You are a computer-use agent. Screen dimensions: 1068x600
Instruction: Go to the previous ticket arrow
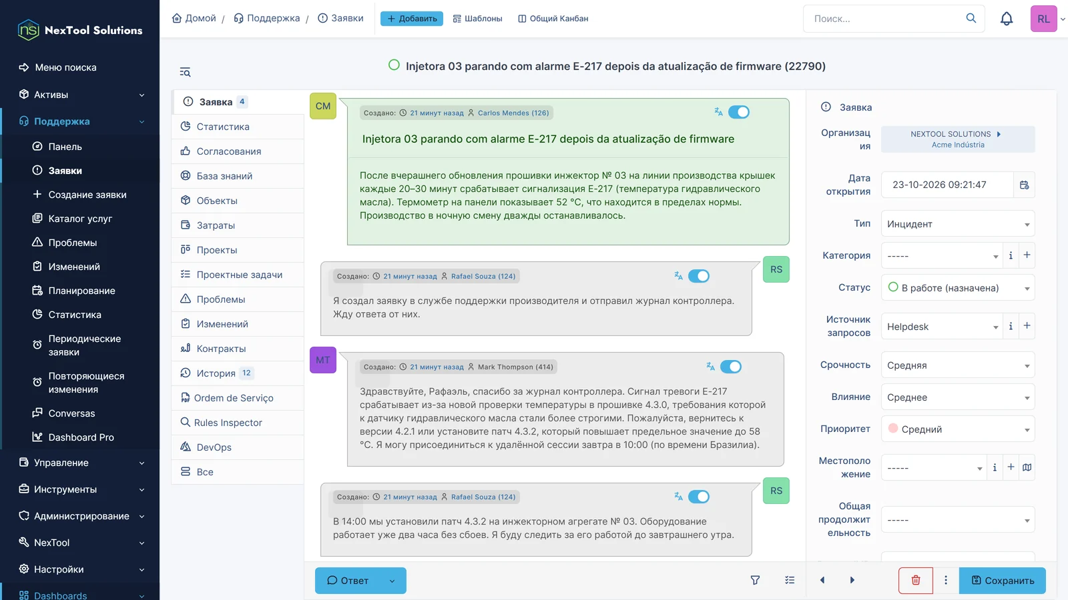point(822,580)
